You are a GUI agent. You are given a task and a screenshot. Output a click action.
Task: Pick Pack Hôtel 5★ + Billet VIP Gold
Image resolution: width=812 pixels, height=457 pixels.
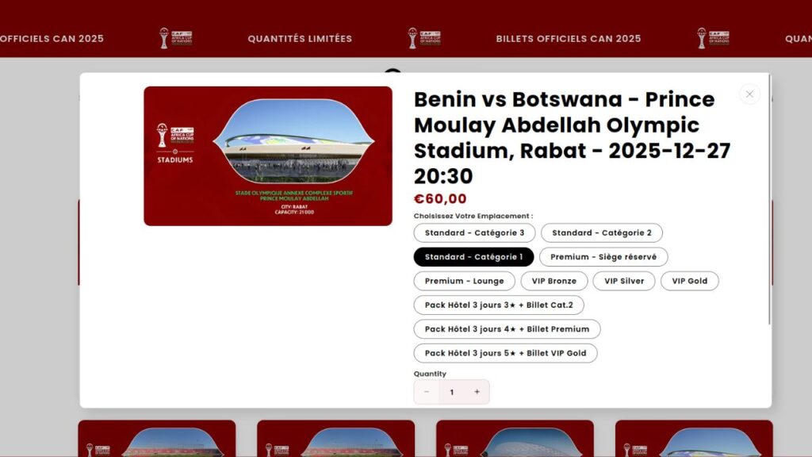click(x=505, y=353)
